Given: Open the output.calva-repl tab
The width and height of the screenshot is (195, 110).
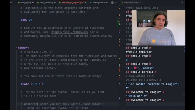Looking at the screenshot, I should (x=131, y=3).
